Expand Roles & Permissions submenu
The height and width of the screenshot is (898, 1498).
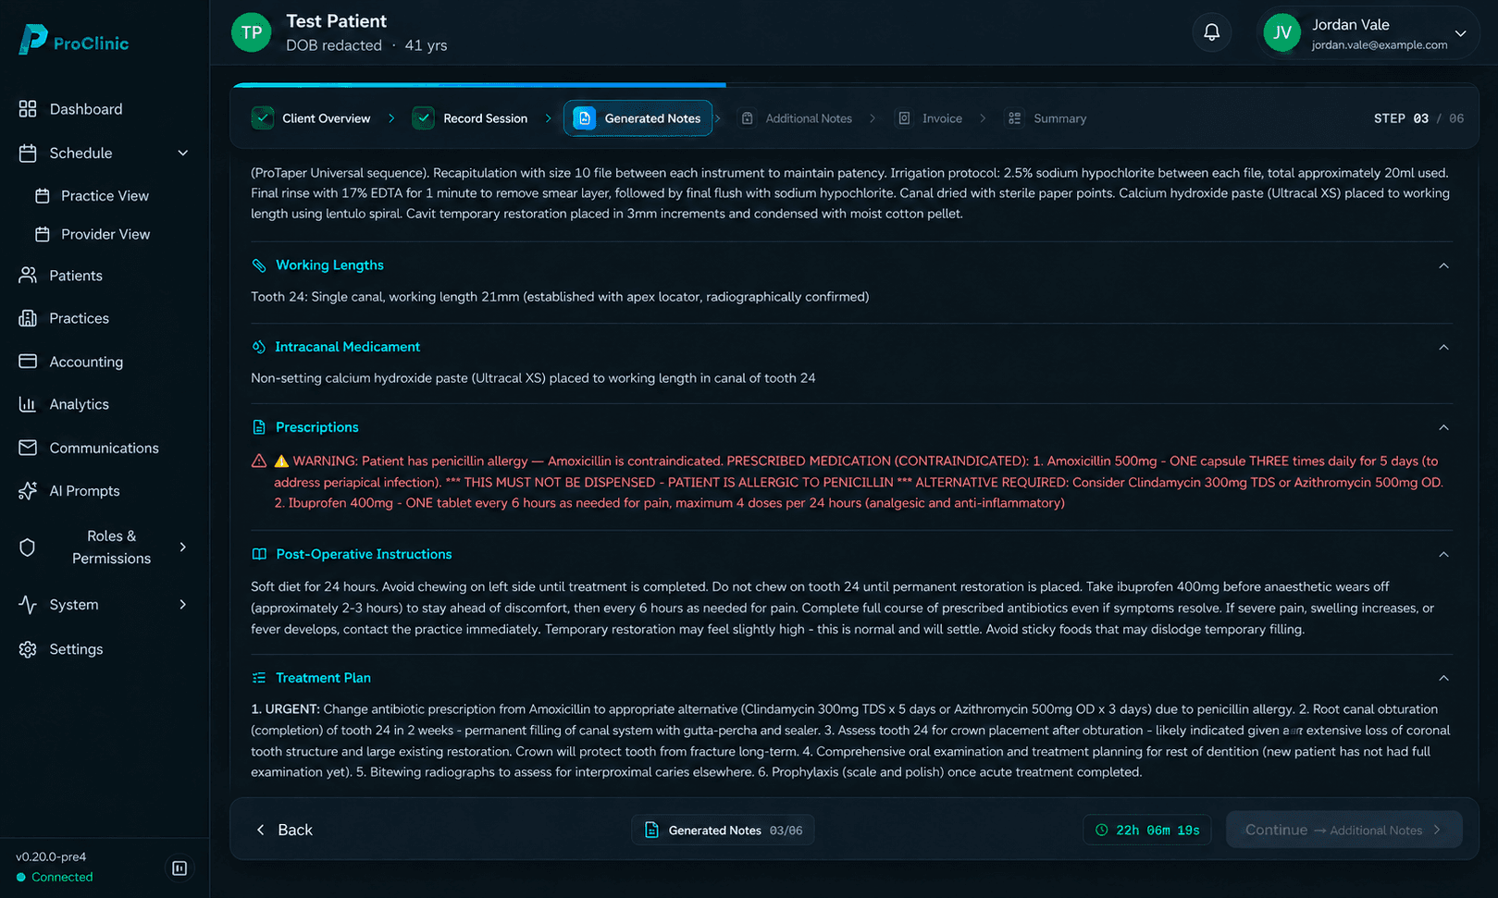[x=182, y=547]
